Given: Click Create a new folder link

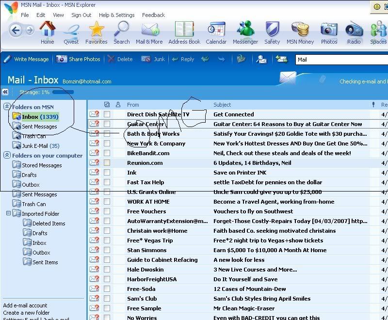Looking at the screenshot, I should point(26,313).
